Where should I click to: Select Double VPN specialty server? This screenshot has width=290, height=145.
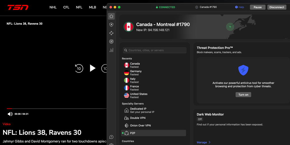pyautogui.click(x=138, y=118)
